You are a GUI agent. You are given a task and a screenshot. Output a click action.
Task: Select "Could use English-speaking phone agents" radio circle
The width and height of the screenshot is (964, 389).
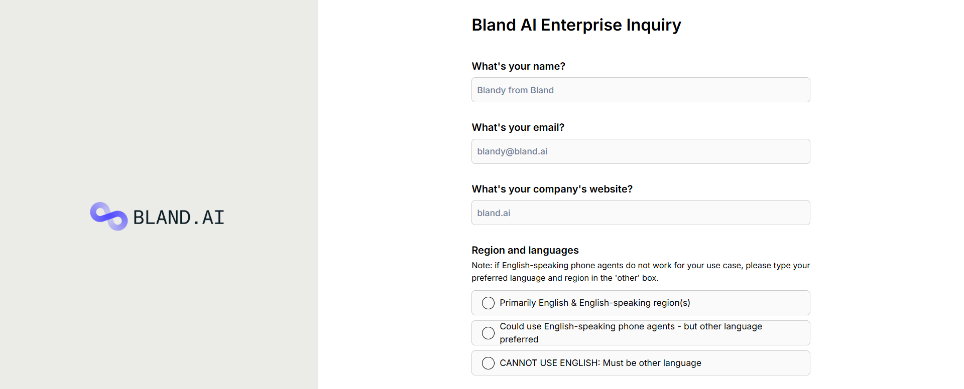(488, 333)
